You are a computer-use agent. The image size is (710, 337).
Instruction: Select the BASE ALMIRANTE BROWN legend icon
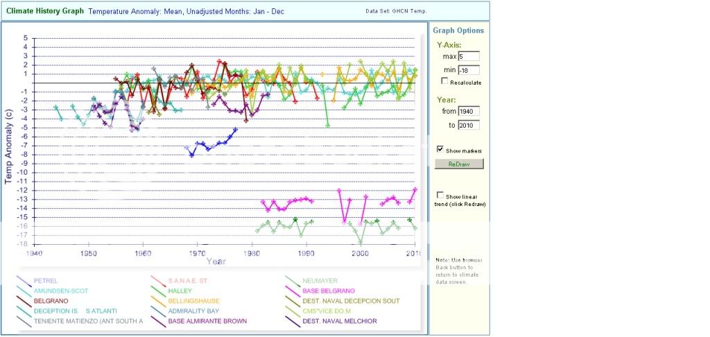[157, 322]
